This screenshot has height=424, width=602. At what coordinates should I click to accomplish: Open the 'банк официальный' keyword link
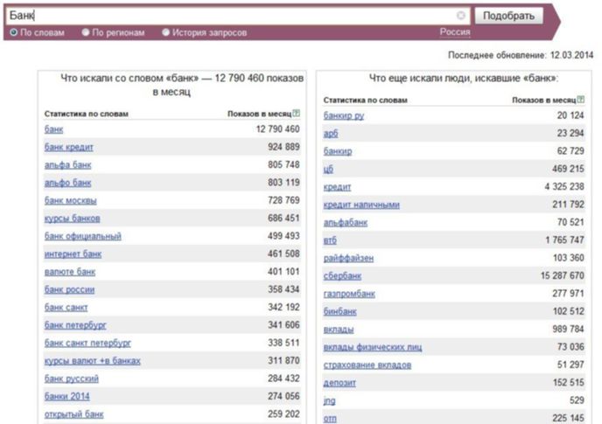tap(83, 236)
